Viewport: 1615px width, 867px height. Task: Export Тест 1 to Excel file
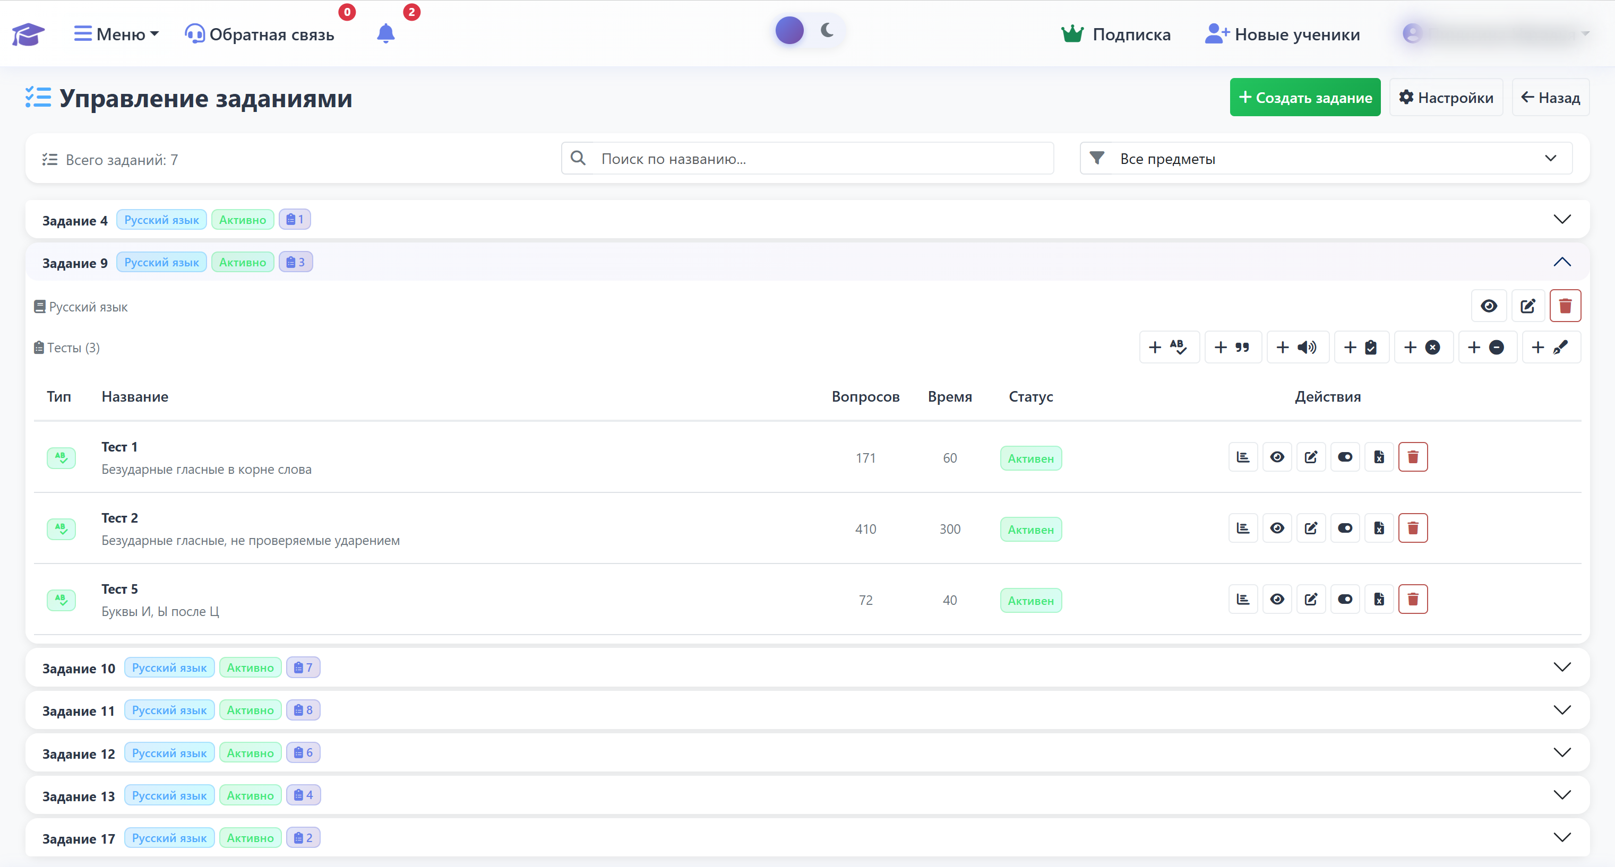point(1379,457)
